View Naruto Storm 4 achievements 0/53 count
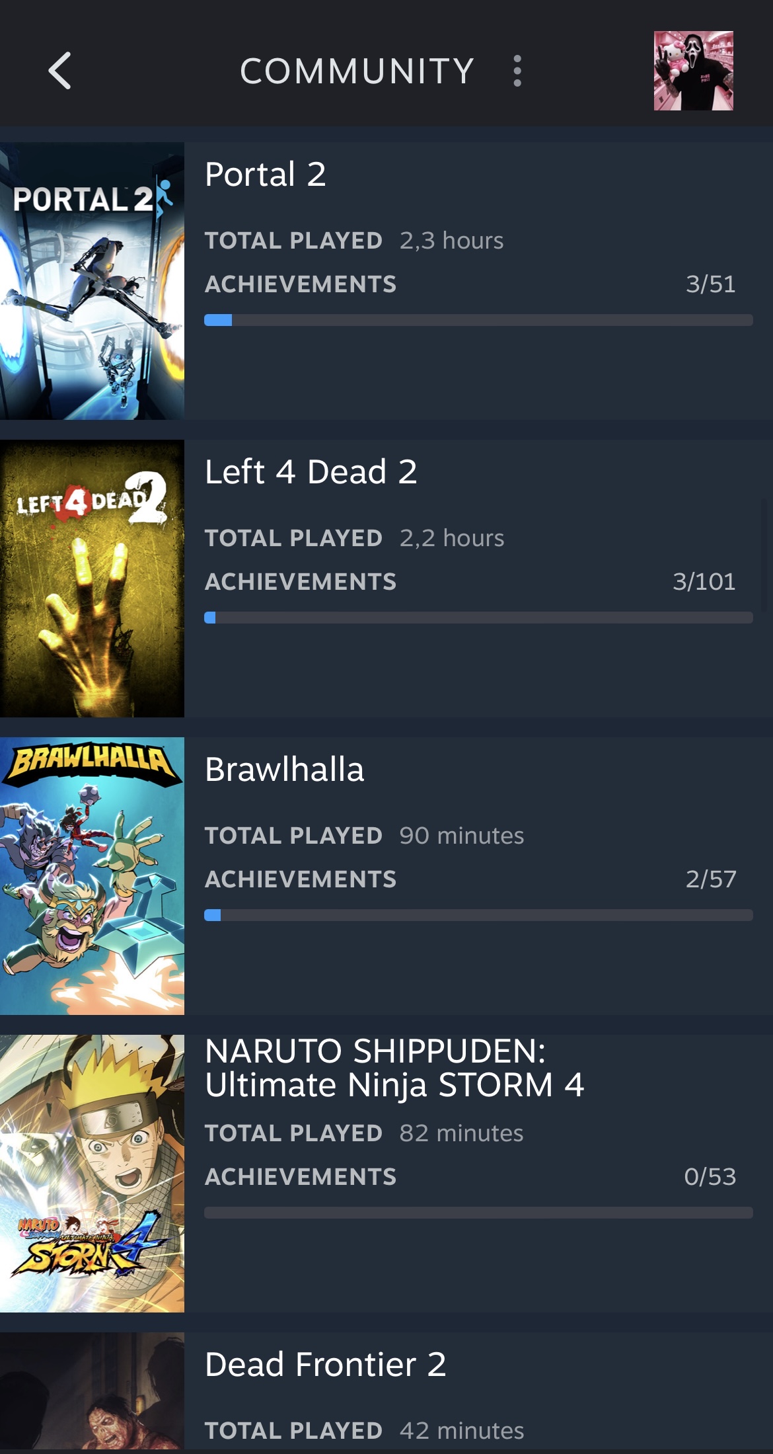This screenshot has height=1454, width=773. point(710,1177)
